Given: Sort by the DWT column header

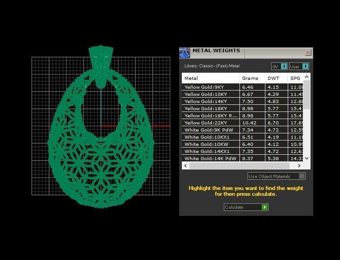Looking at the screenshot, I should (x=276, y=78).
